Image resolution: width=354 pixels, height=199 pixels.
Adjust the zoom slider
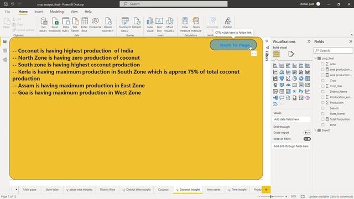(x=271, y=197)
